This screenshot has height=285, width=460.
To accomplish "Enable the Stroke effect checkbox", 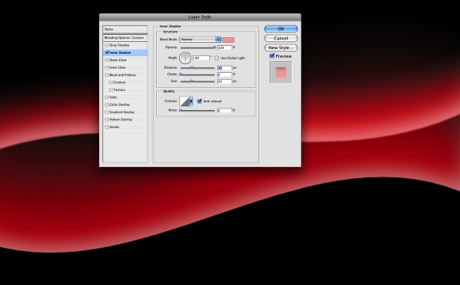I will coord(107,127).
